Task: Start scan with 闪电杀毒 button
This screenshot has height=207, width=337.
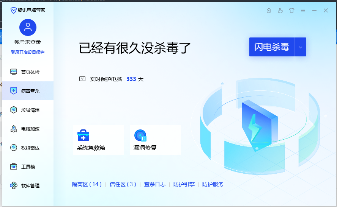Action: [272, 47]
